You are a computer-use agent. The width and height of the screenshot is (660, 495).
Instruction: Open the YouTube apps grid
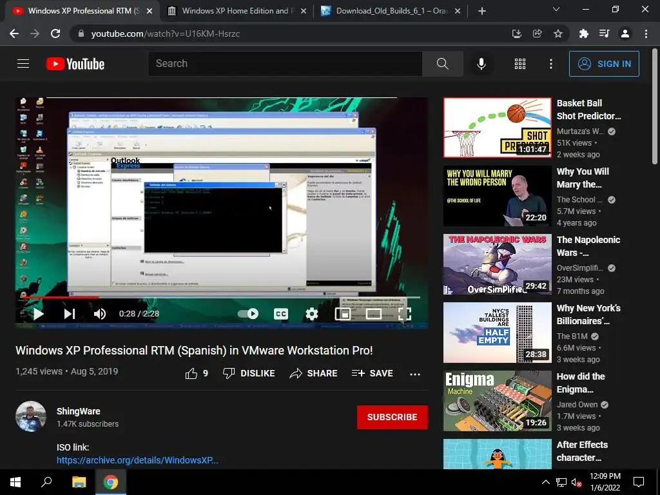pos(520,64)
